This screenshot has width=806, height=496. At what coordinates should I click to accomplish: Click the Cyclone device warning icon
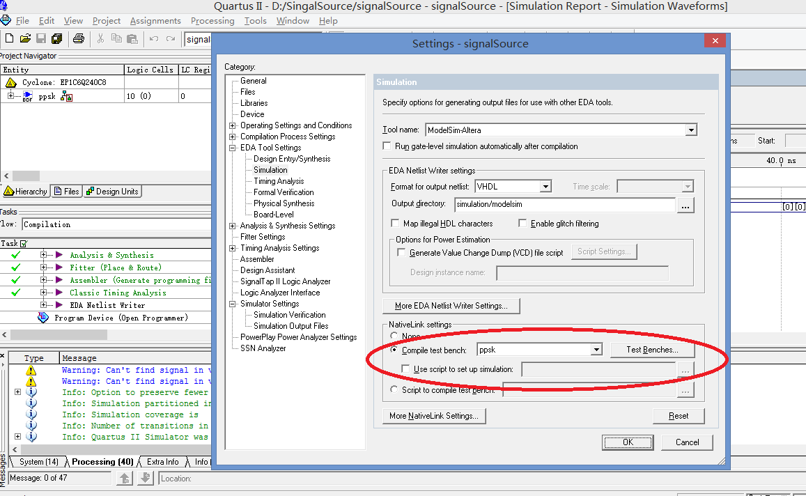pos(10,82)
